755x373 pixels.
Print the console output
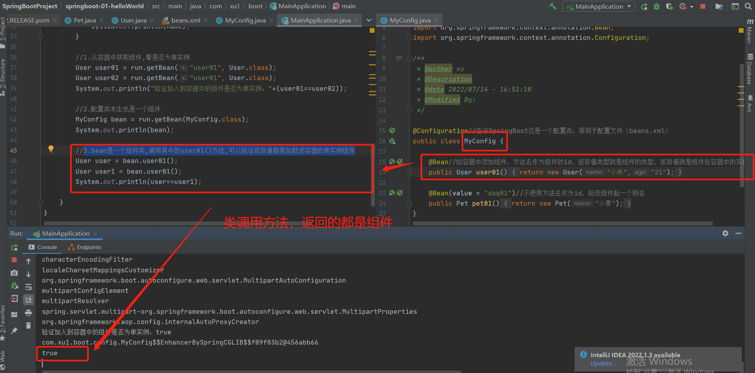pyautogui.click(x=28, y=313)
